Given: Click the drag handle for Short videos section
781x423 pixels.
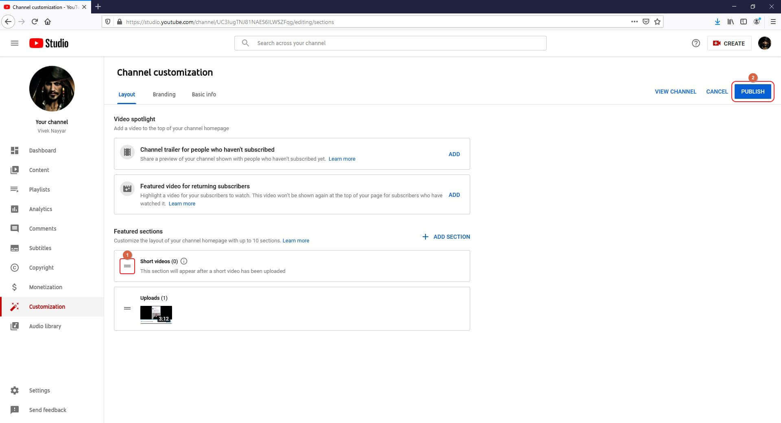Looking at the screenshot, I should 127,266.
